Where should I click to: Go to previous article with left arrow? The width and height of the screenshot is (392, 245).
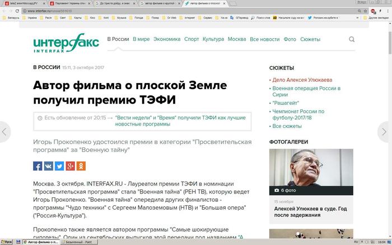[5, 132]
